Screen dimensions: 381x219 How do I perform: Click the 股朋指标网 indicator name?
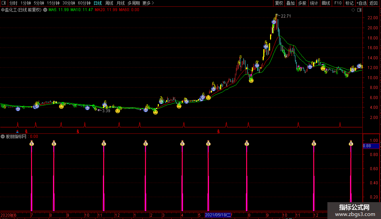click(16, 136)
